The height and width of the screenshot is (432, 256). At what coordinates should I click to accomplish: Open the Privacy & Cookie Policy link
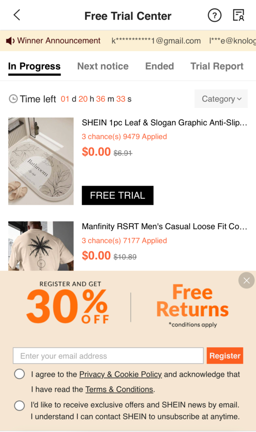tap(120, 374)
